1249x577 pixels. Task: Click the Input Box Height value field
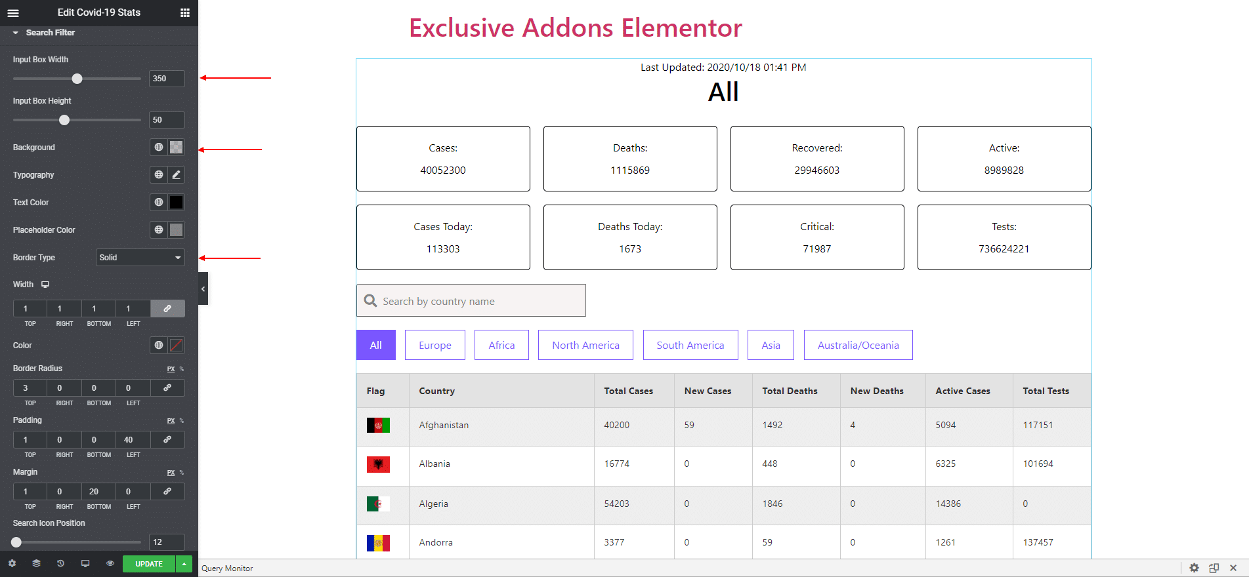(x=167, y=120)
